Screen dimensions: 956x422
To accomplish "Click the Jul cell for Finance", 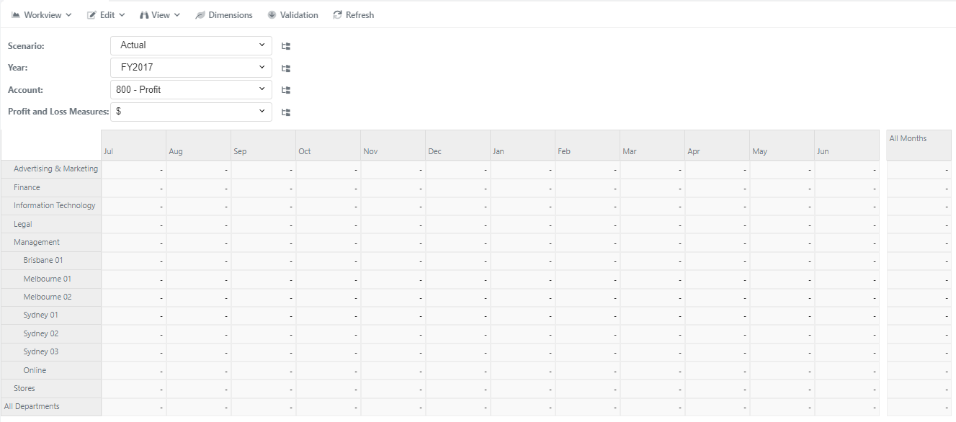I will point(133,188).
